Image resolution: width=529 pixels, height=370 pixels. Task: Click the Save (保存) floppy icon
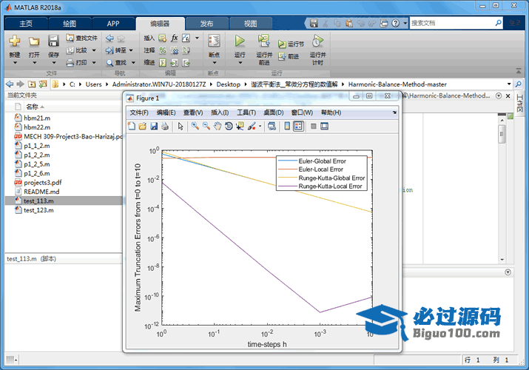coord(53,41)
